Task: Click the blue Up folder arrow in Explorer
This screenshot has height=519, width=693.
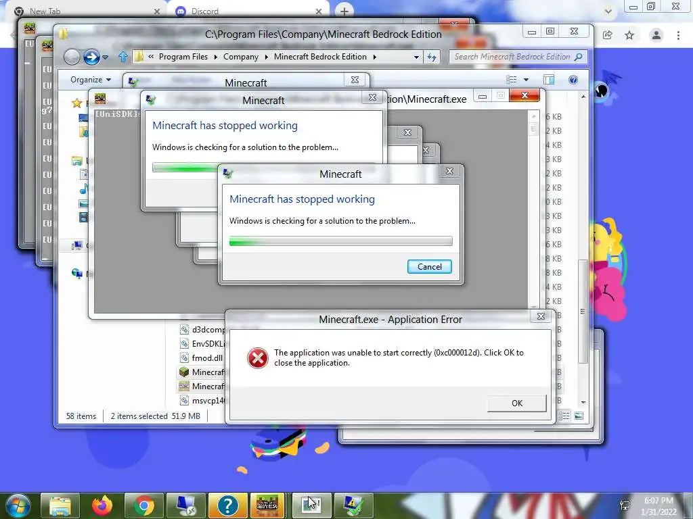Action: pos(123,57)
